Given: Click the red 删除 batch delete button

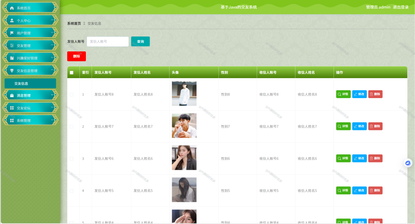Looking at the screenshot, I should 77,56.
